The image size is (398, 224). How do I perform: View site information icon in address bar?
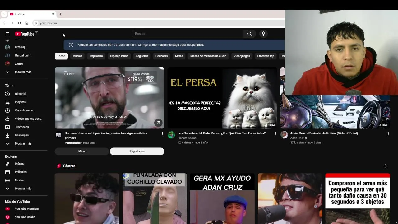[36, 23]
